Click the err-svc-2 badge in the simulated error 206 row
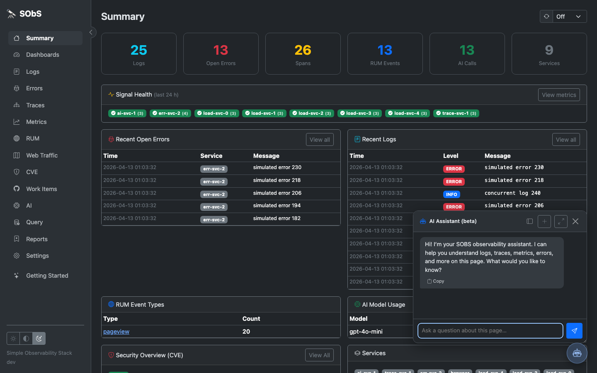 [x=214, y=194]
